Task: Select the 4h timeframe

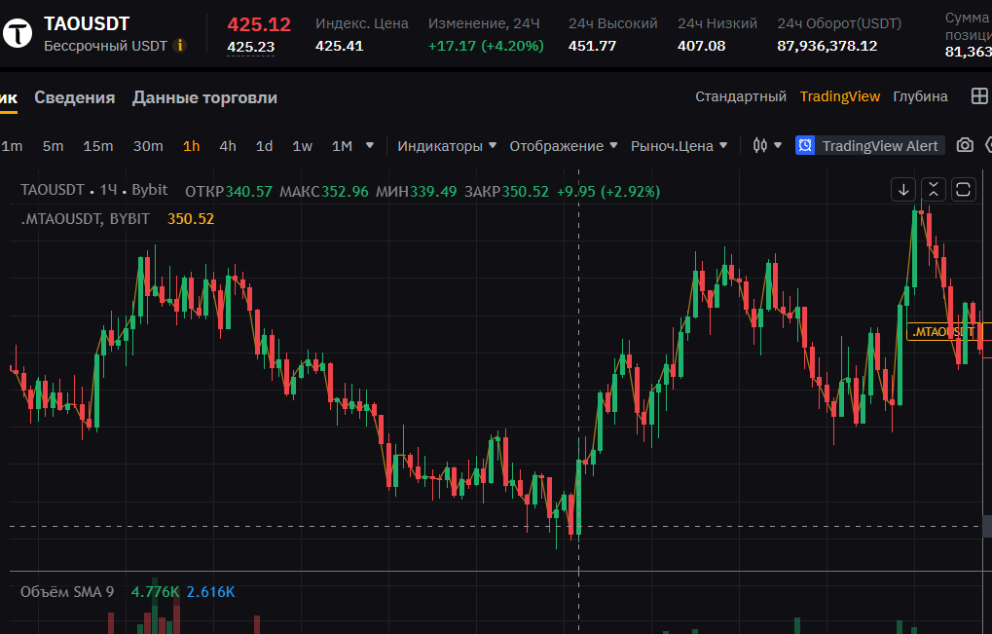Action: [228, 146]
